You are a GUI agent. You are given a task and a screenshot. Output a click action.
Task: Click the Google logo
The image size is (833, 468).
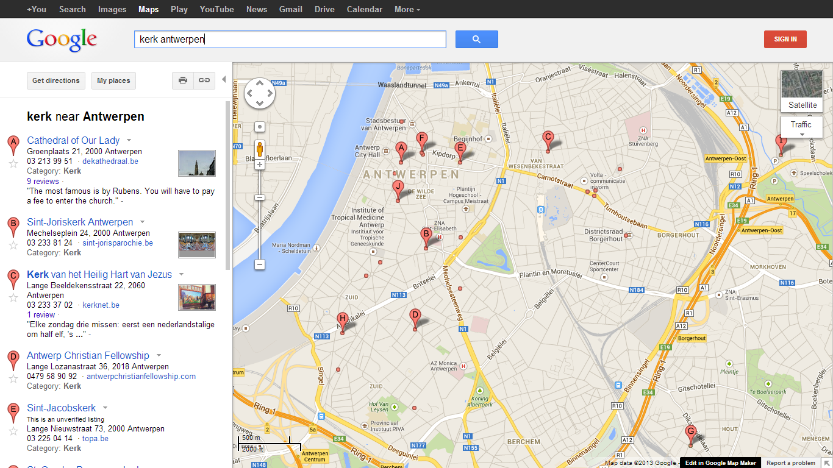62,40
